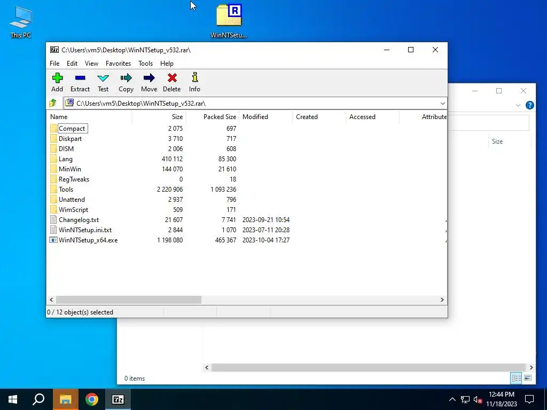Select the Diskpart folder icon

53,138
